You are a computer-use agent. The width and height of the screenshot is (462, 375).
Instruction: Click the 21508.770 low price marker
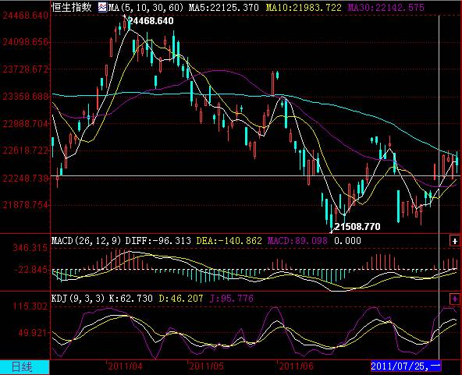(357, 226)
